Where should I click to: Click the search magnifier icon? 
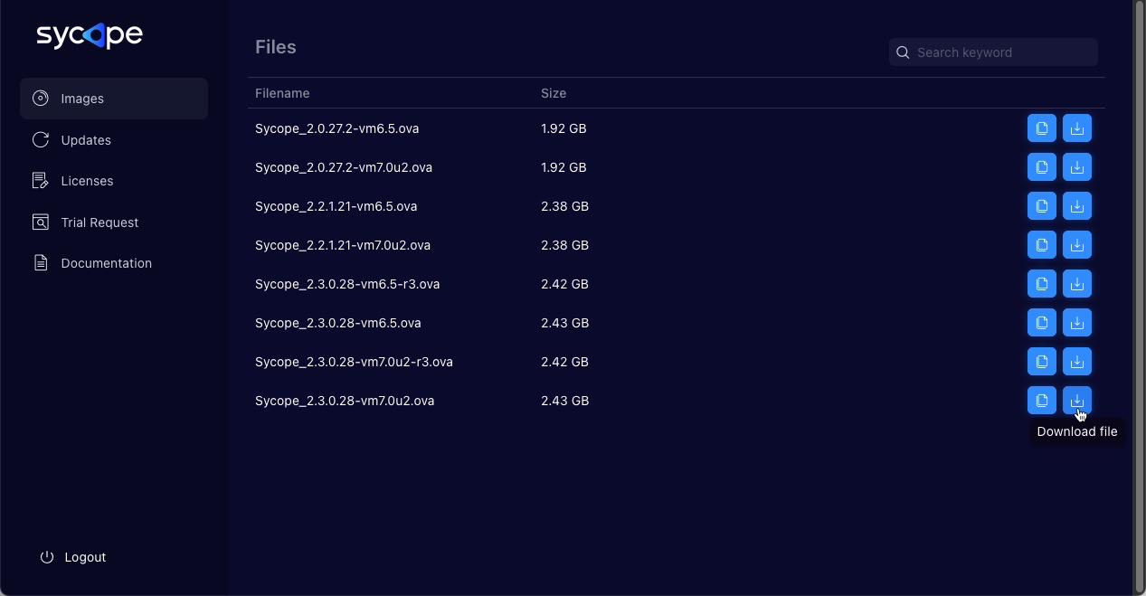click(x=903, y=52)
